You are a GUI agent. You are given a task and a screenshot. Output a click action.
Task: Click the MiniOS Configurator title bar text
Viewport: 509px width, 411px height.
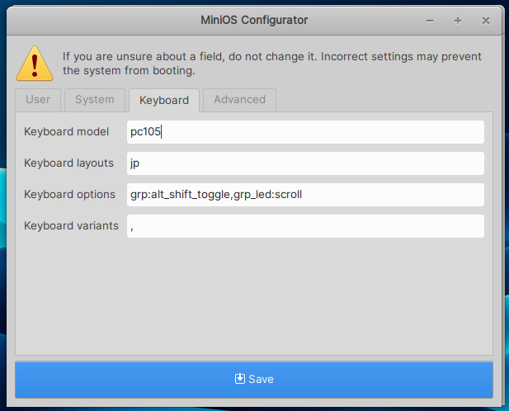click(254, 19)
